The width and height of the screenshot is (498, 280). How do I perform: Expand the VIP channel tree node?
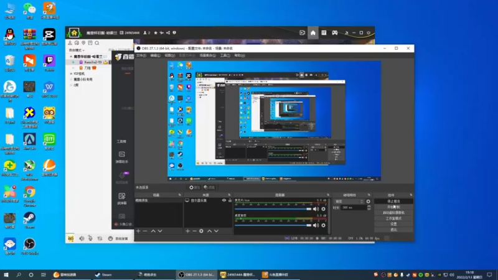pyautogui.click(x=71, y=73)
